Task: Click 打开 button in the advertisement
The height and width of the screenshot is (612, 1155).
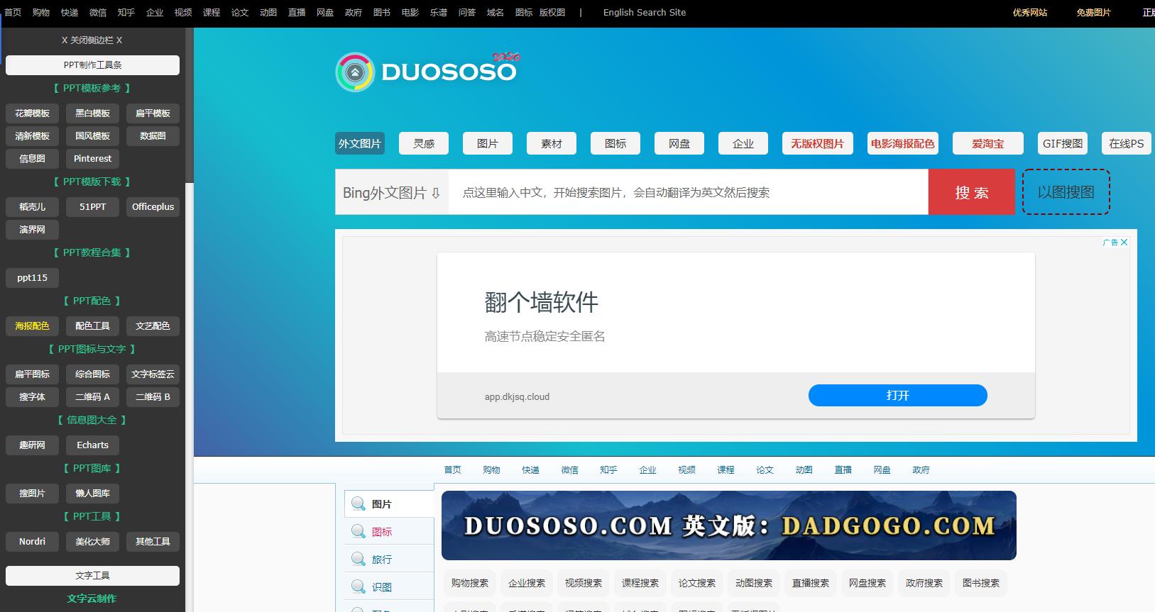Action: point(897,396)
